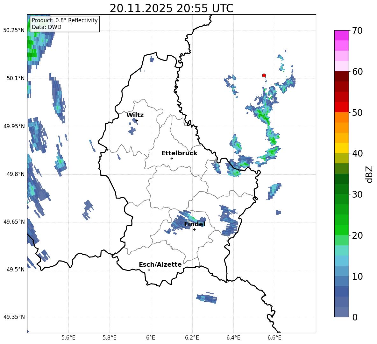Click the dark red colorbar segment below 60

[341, 76]
